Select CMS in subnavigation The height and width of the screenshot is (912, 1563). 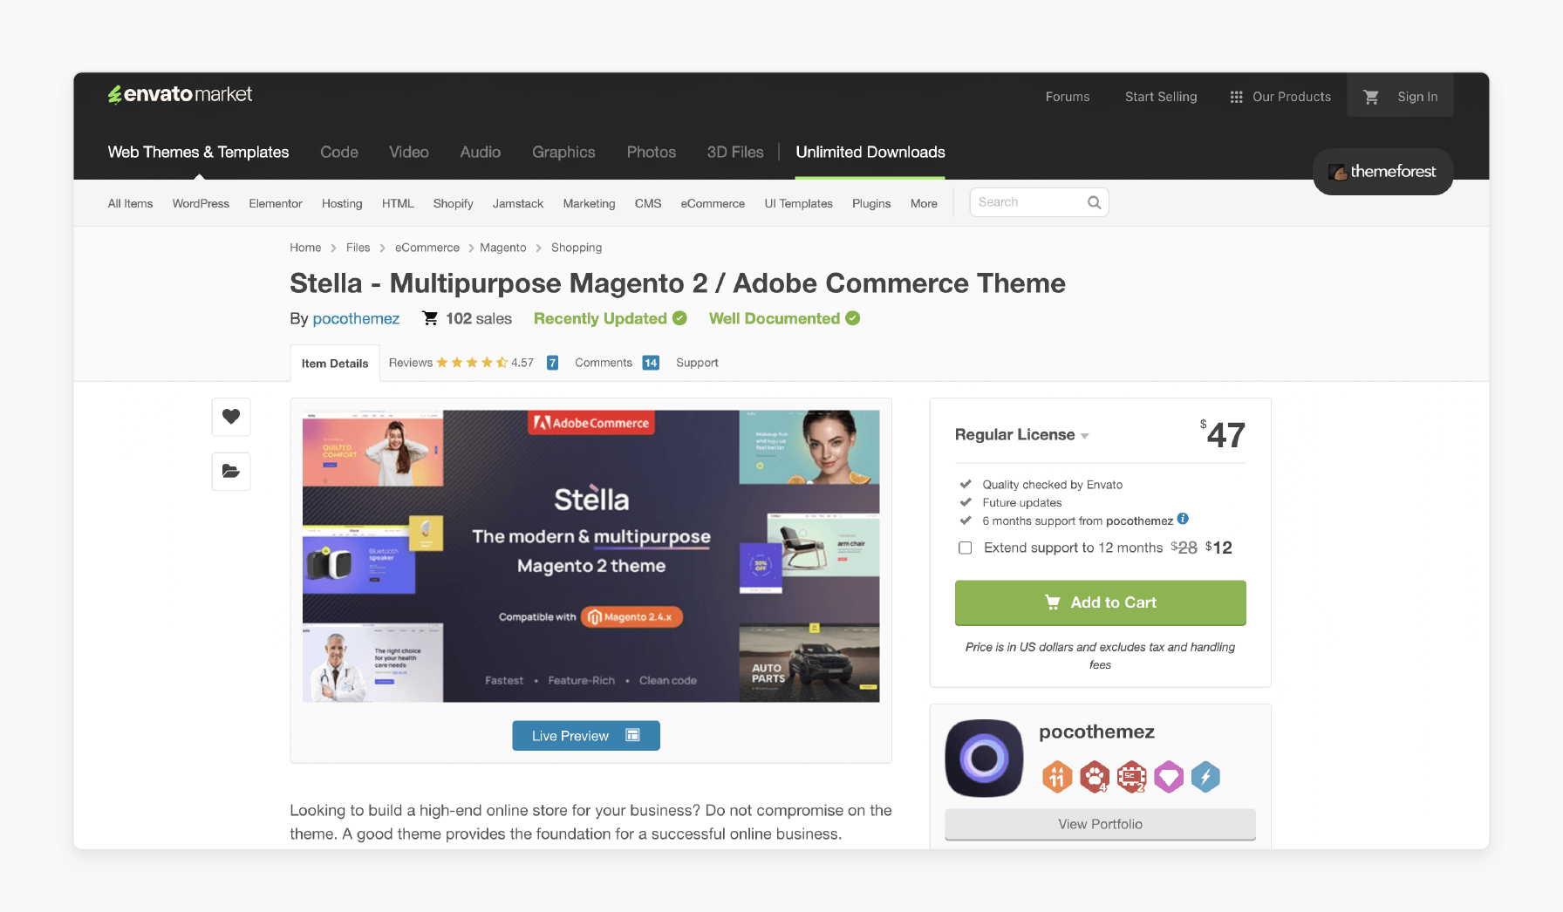[648, 203]
